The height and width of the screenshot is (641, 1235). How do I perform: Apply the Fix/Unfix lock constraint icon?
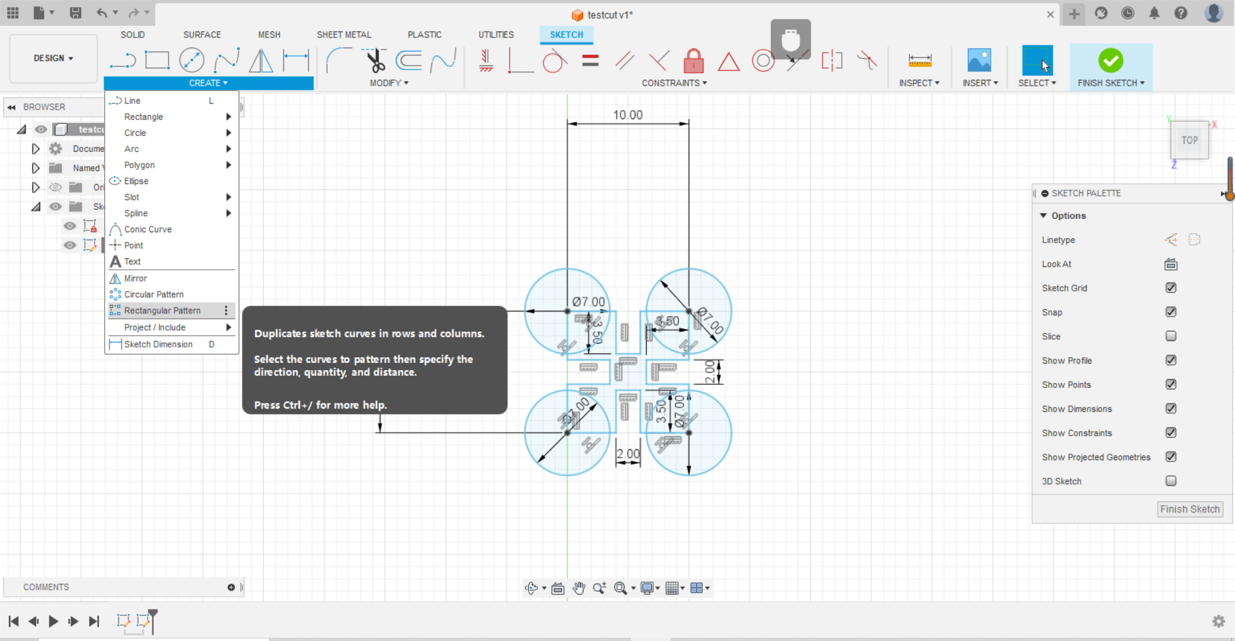click(x=694, y=60)
